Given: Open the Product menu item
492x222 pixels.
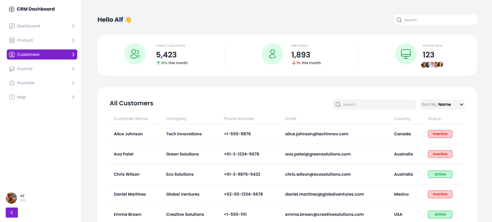Looking at the screenshot, I should pos(42,40).
